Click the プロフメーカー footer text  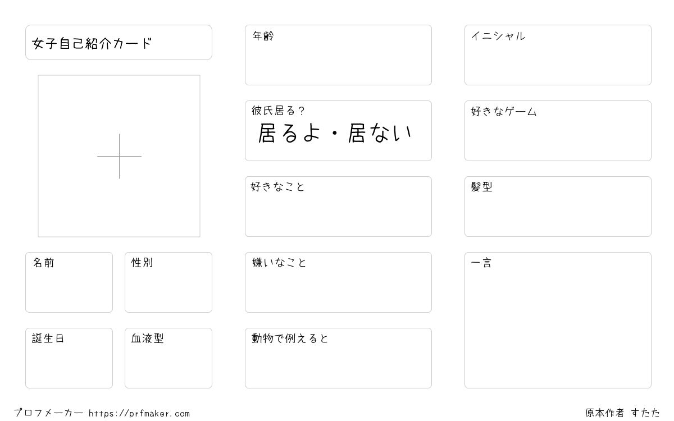pos(48,413)
